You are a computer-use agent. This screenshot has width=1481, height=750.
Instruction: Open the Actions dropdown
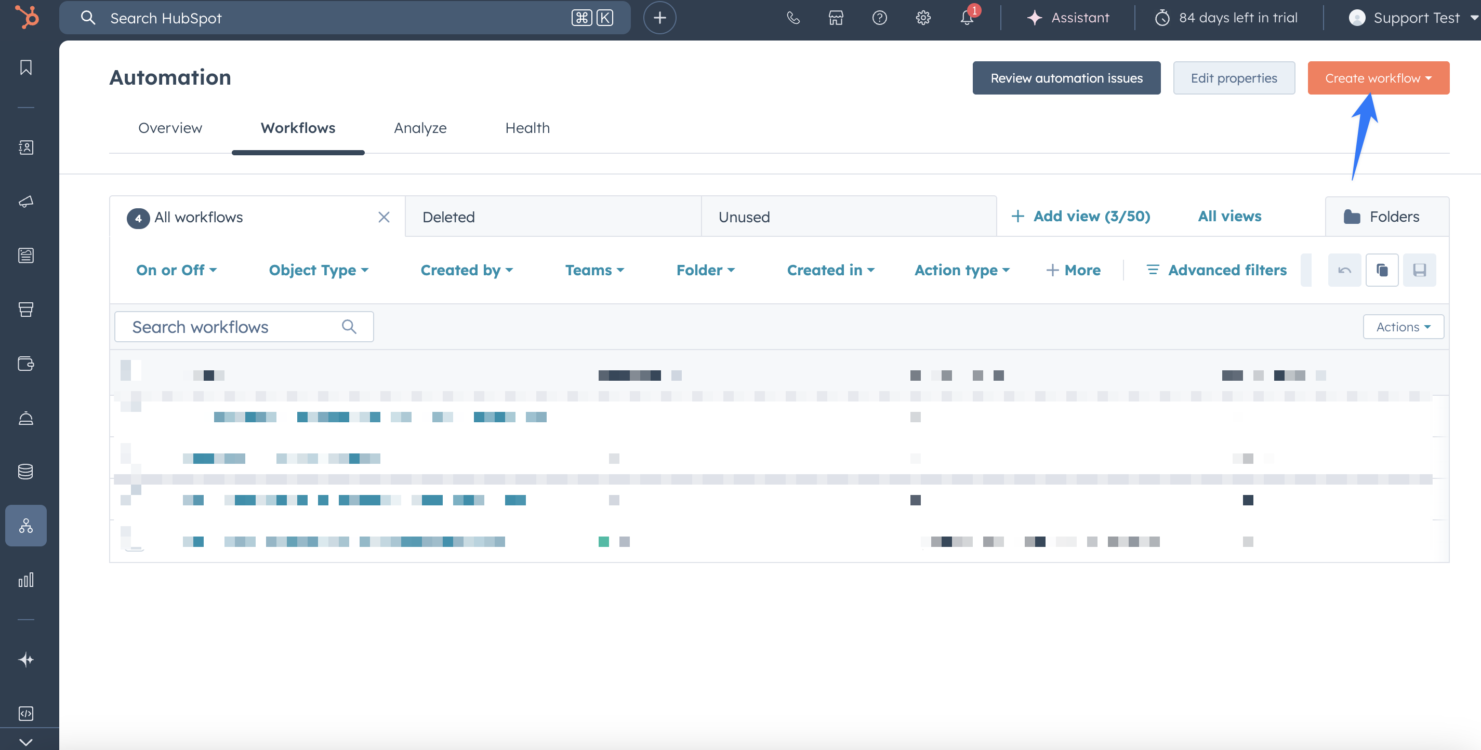(1404, 327)
